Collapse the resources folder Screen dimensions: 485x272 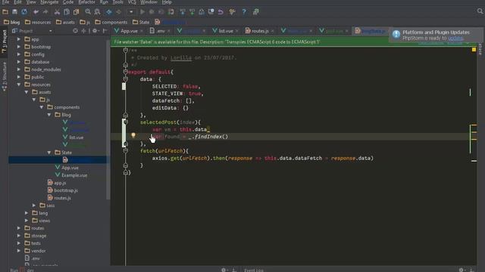[x=19, y=85]
